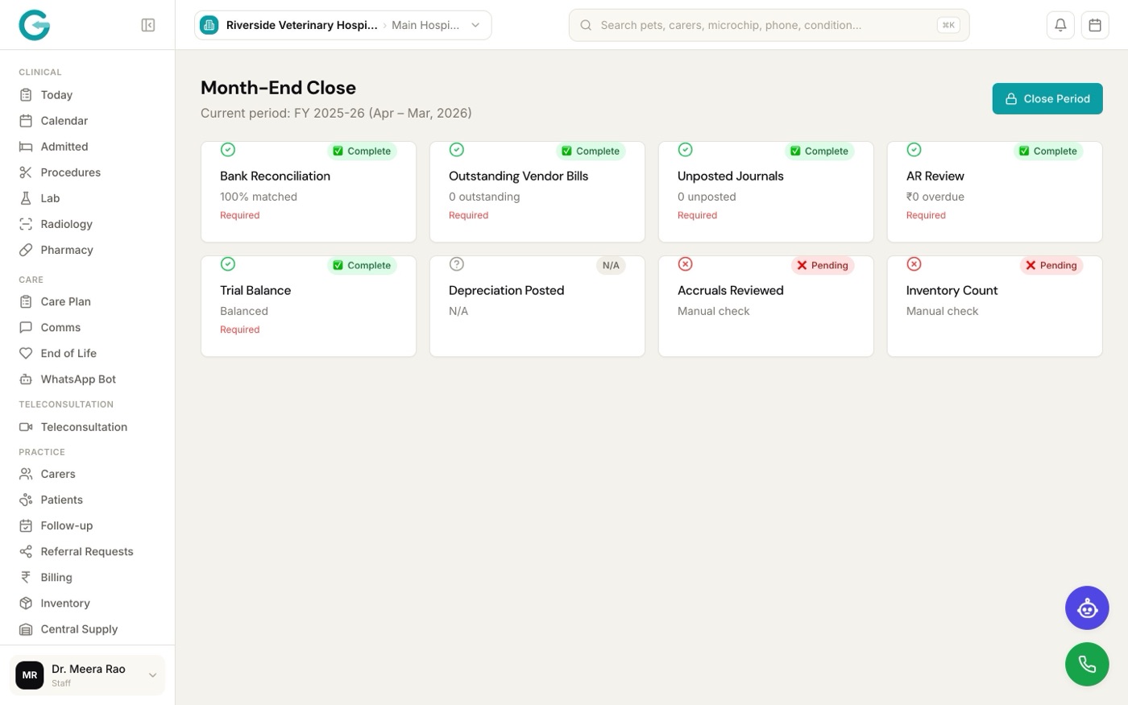Viewport: 1128px width, 705px height.
Task: Click the Trial Balance check-circle icon
Action: (228, 264)
